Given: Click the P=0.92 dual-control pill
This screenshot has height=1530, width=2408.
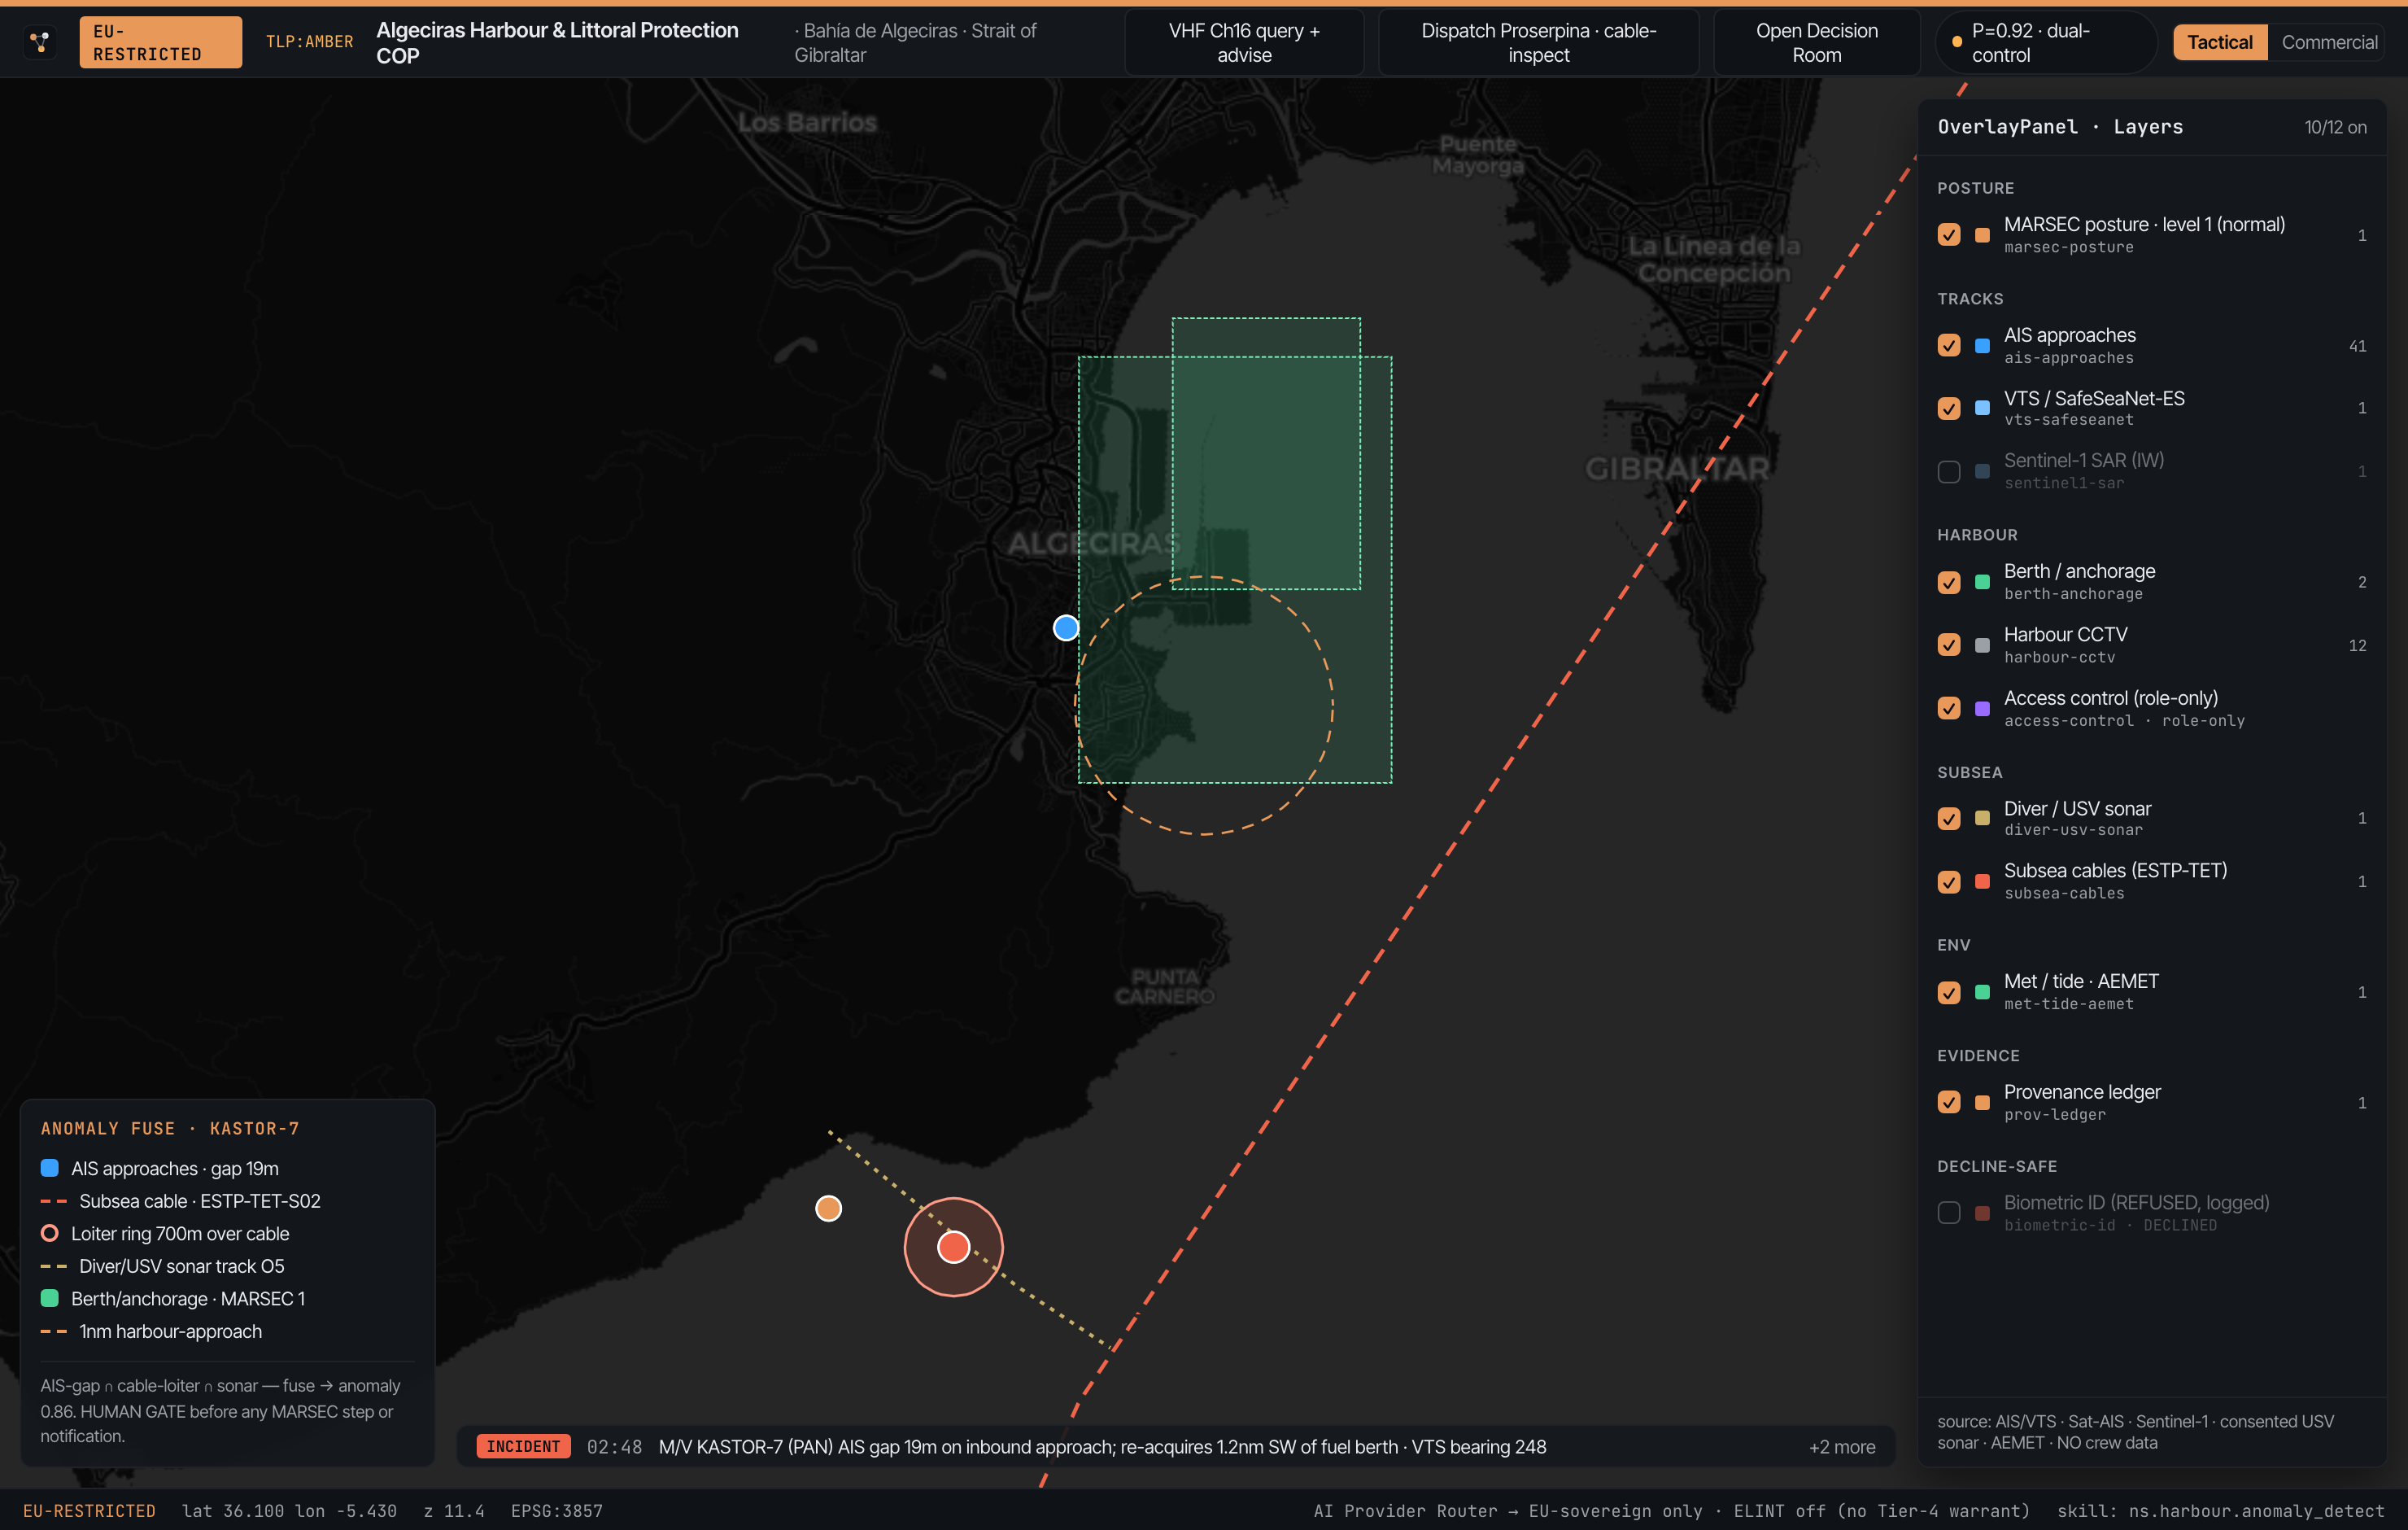Looking at the screenshot, I should [x=2046, y=43].
